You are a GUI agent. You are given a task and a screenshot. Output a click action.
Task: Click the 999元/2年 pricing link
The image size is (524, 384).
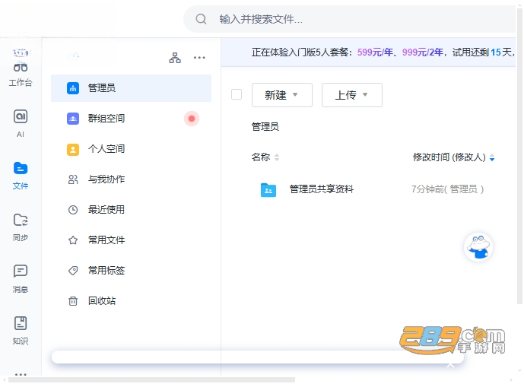423,52
